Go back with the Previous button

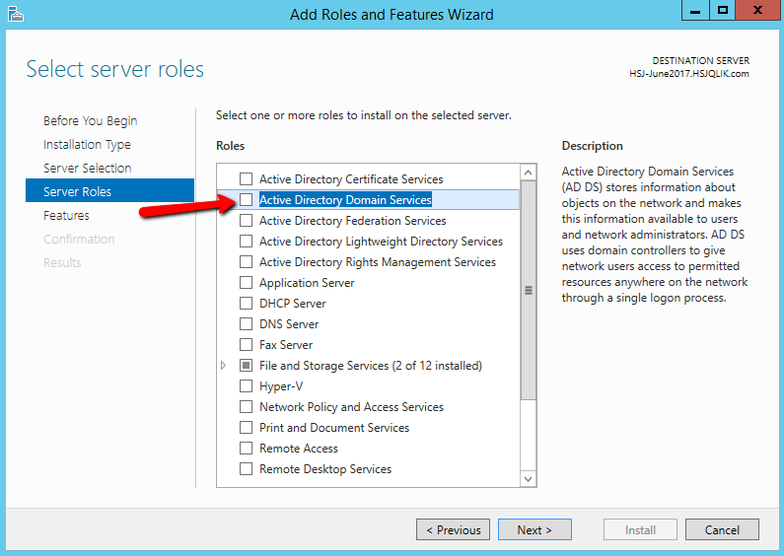[x=453, y=529]
